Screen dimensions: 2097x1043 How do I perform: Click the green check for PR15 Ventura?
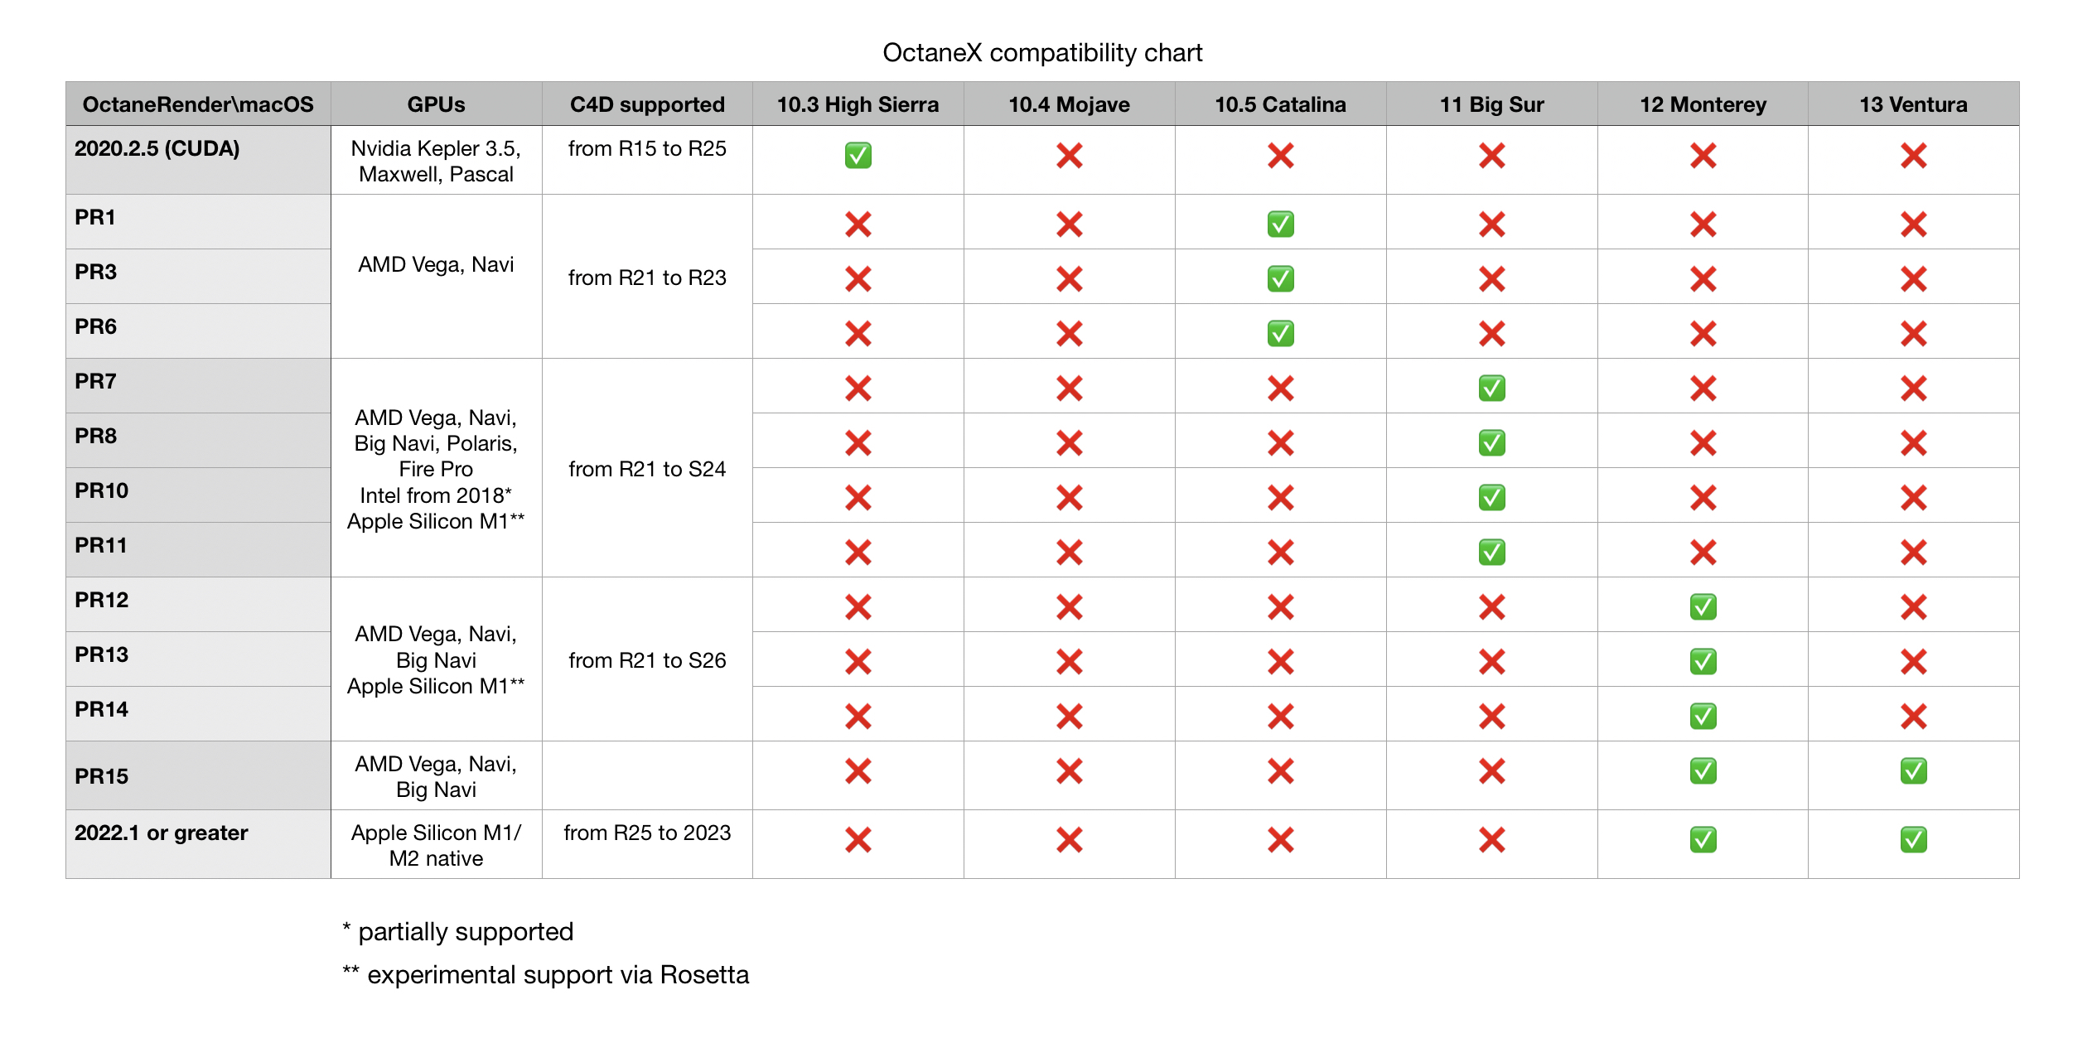(1913, 771)
